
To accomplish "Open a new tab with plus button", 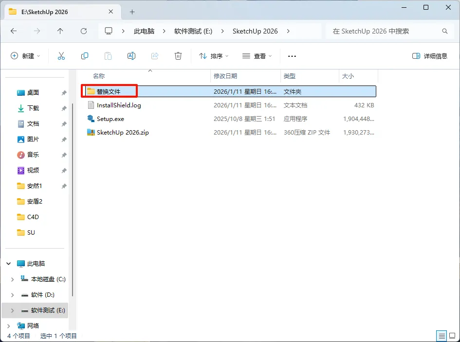I will (x=132, y=12).
